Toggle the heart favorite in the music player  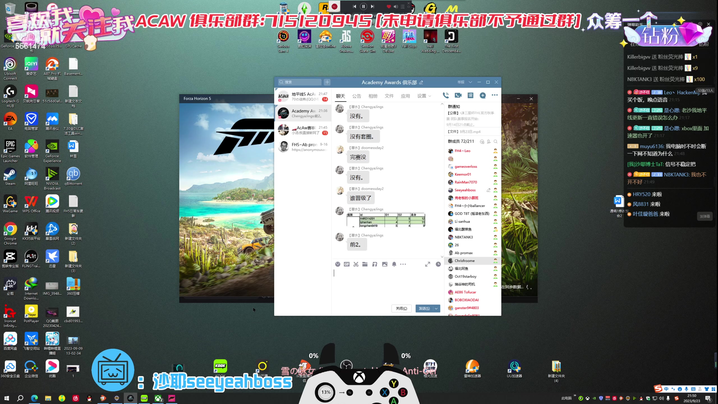point(388,6)
